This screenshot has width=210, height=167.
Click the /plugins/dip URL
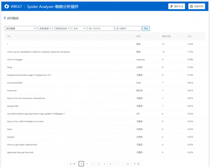tap(13, 106)
